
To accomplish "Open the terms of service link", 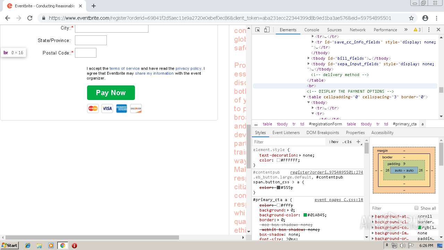I will [125, 68].
